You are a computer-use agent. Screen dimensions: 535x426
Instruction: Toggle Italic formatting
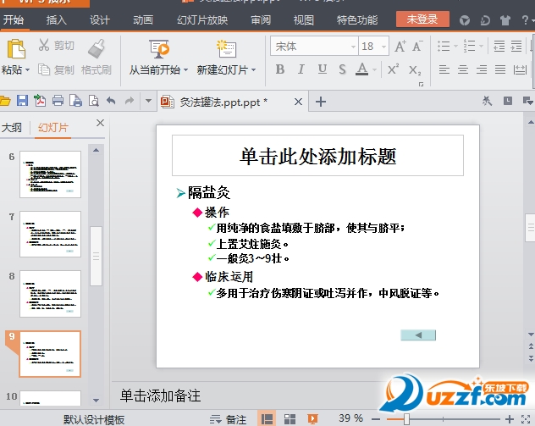click(x=301, y=69)
